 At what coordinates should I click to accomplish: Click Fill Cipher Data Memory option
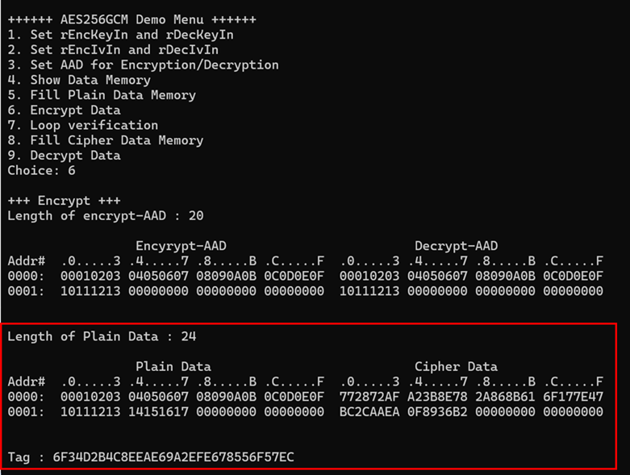click(106, 140)
